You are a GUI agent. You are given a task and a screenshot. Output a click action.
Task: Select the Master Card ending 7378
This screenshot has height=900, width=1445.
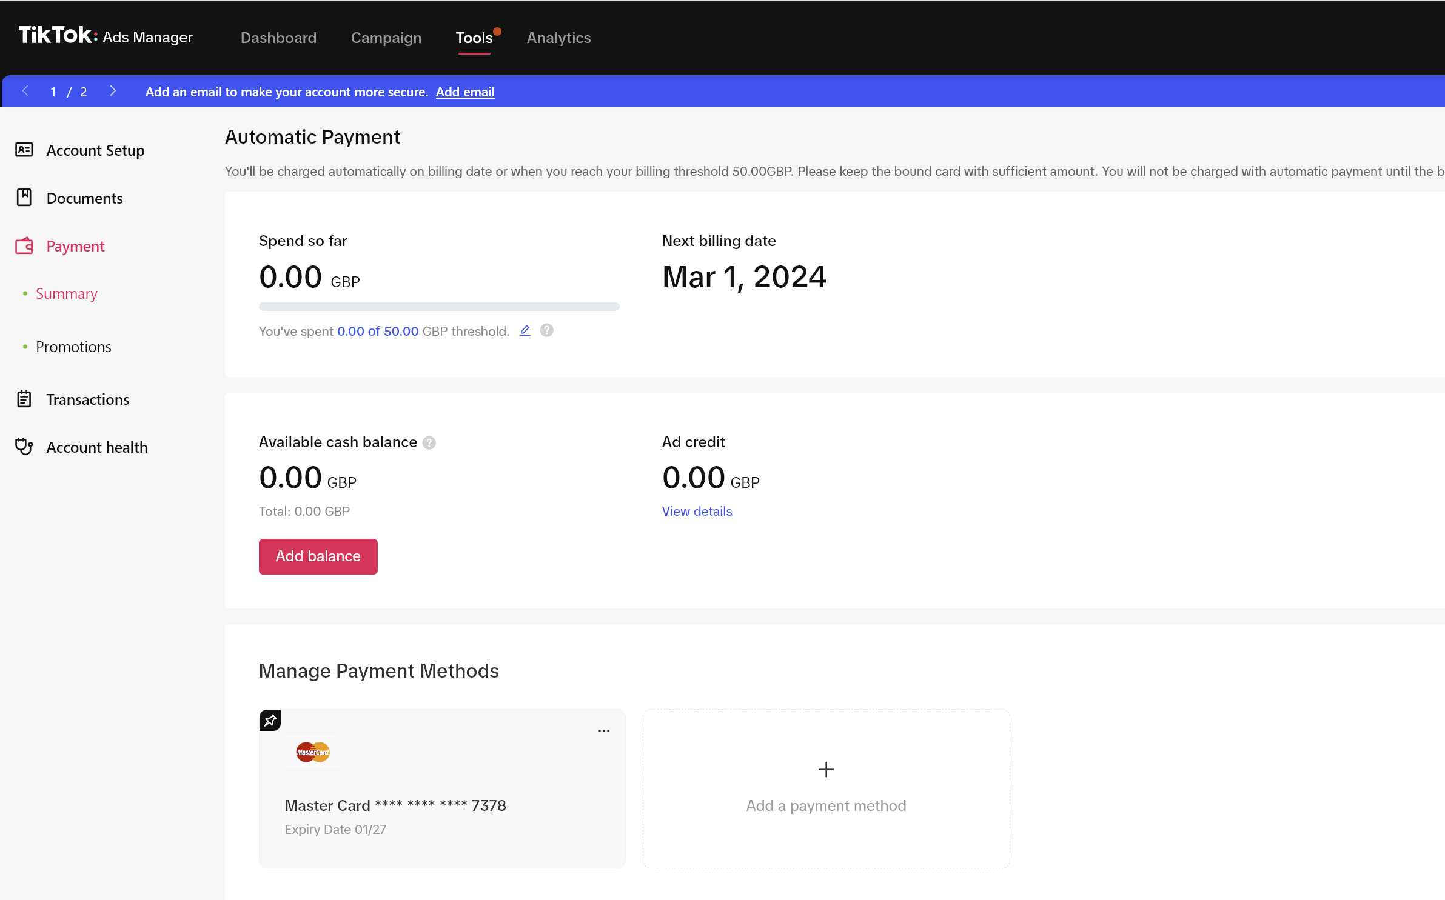(442, 788)
